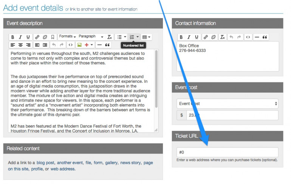The height and width of the screenshot is (184, 291).
Task: Align text right
Action: [x=28, y=45]
